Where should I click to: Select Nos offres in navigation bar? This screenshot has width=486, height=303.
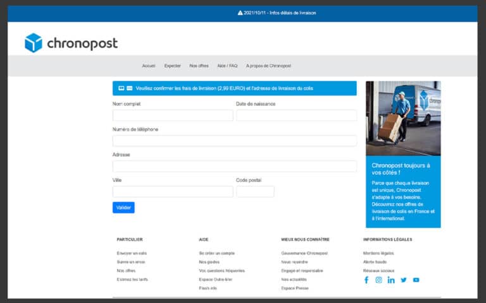[x=199, y=66]
